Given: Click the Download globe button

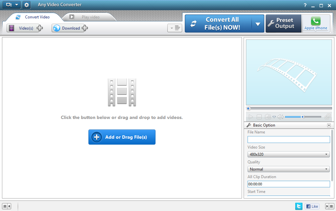Looking at the screenshot, I should 70,28.
